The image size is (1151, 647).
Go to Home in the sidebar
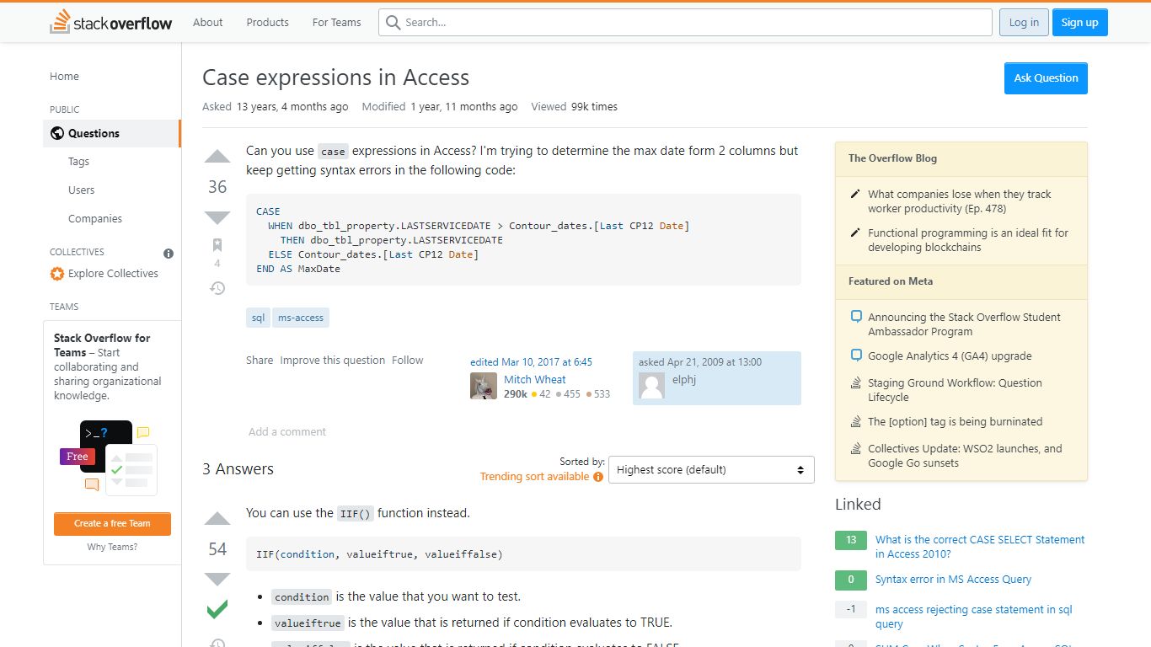coord(64,76)
